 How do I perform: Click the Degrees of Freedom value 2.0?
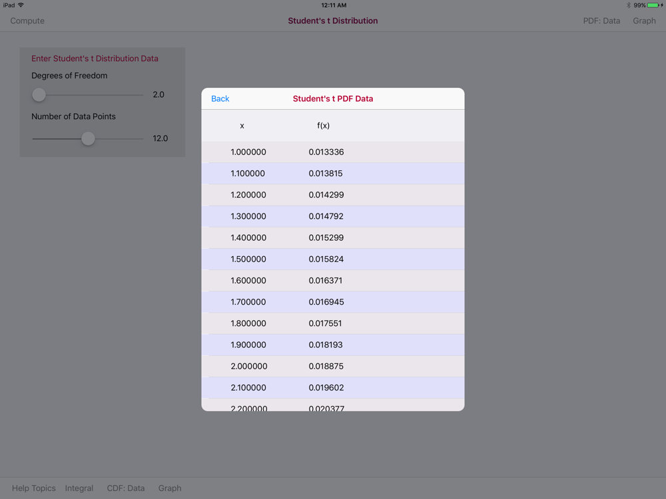(x=159, y=94)
